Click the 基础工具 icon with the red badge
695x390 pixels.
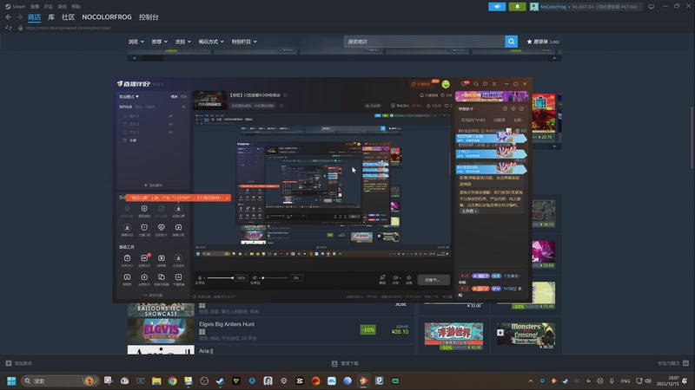tap(144, 258)
